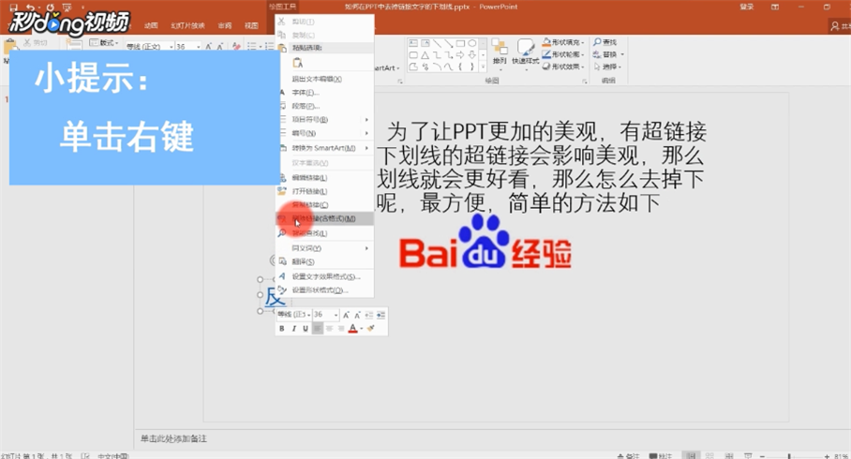The height and width of the screenshot is (459, 851).
Task: Choose 段落(P) paragraph menu item
Action: coord(324,107)
